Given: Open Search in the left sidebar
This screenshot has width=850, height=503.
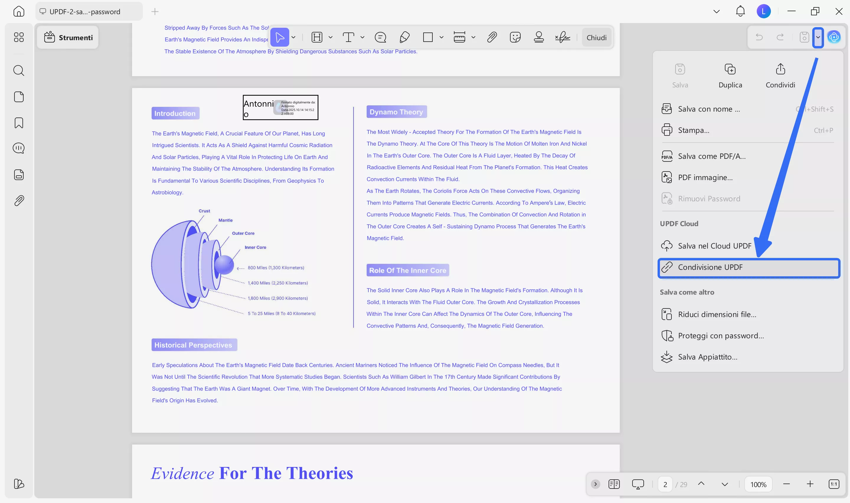Looking at the screenshot, I should [x=19, y=71].
